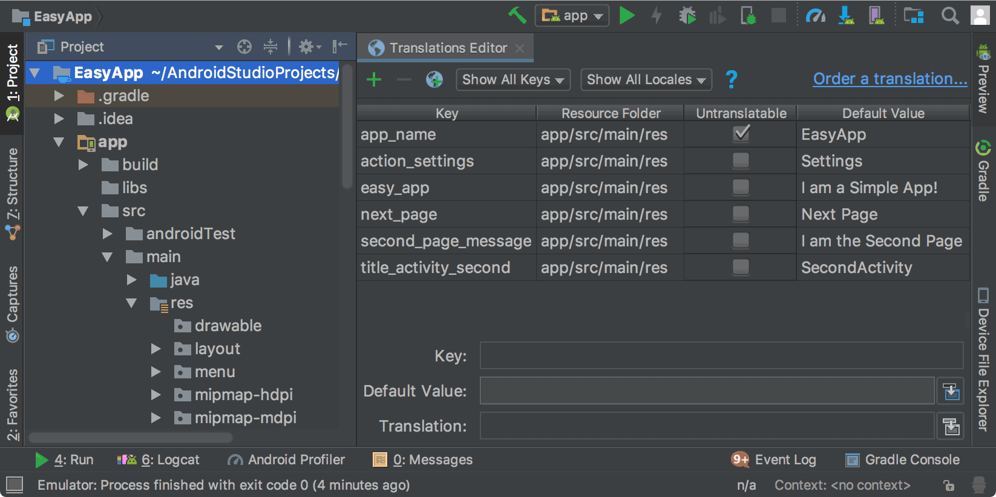This screenshot has height=497, width=996.
Task: Enable Untranslatable for next_page key
Action: click(741, 214)
